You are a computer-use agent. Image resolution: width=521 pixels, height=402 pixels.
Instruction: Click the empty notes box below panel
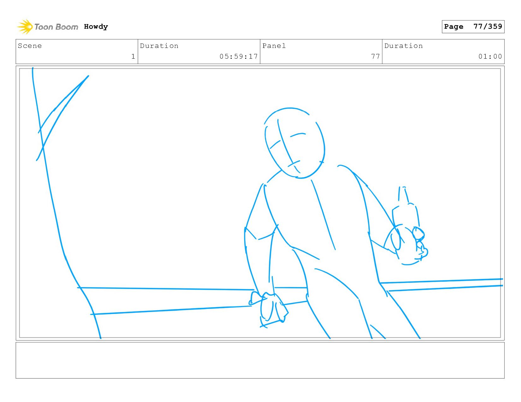pos(260,360)
